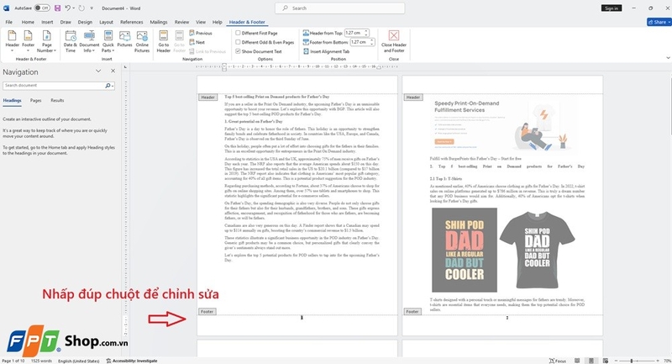Click English (United States) language indicator

pyautogui.click(x=78, y=361)
